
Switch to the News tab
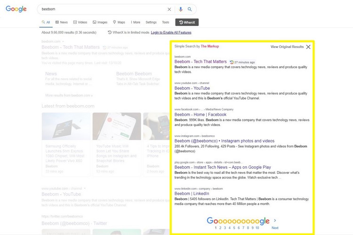(62, 22)
